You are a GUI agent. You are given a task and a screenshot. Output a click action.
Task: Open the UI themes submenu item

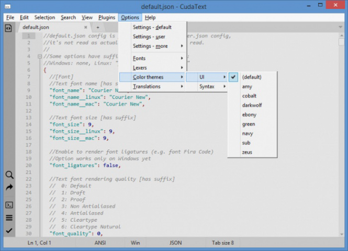pos(206,77)
